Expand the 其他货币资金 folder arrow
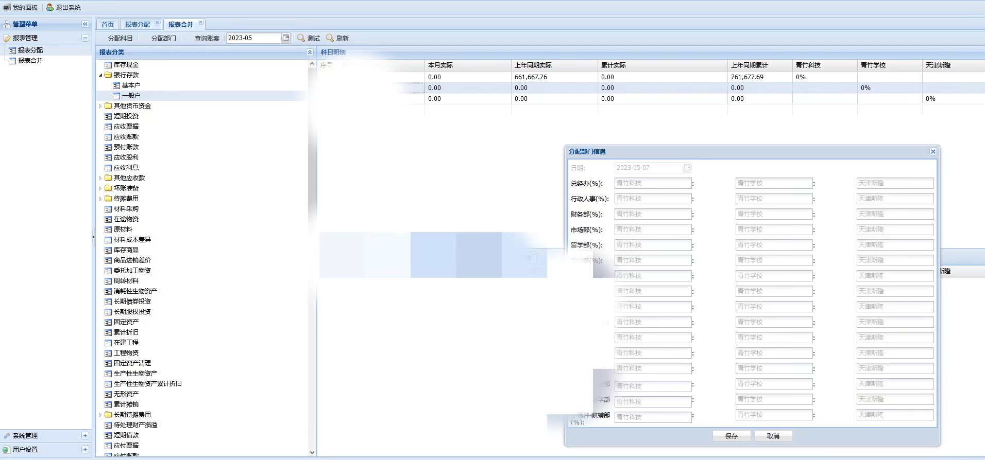Viewport: 985px width, 460px height. (100, 106)
